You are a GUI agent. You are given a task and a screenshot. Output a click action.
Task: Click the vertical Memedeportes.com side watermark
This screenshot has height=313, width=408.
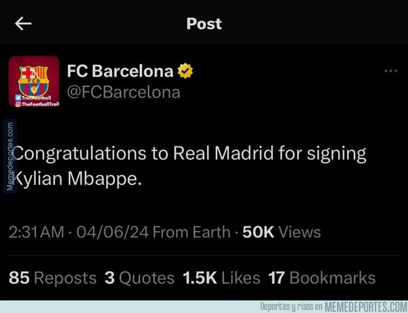[x=10, y=157]
